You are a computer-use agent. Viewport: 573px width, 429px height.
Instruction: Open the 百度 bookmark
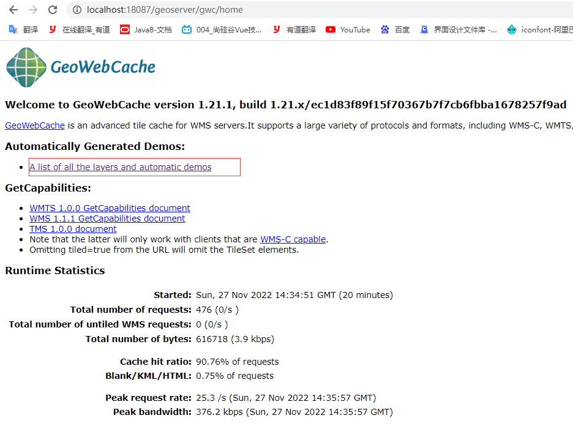pyautogui.click(x=395, y=29)
